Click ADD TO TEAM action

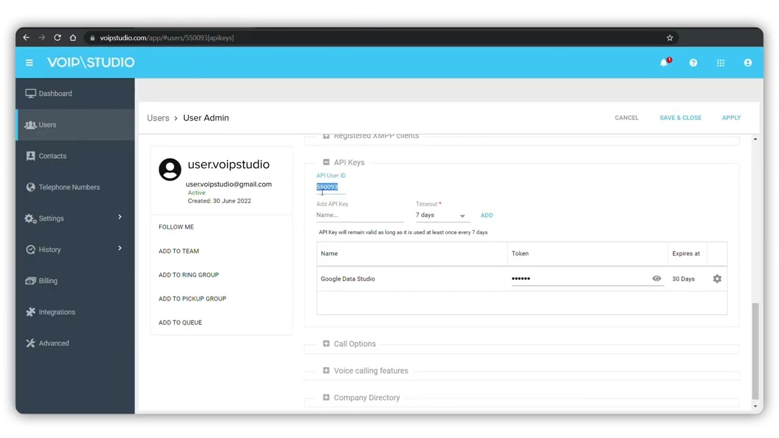(178, 251)
